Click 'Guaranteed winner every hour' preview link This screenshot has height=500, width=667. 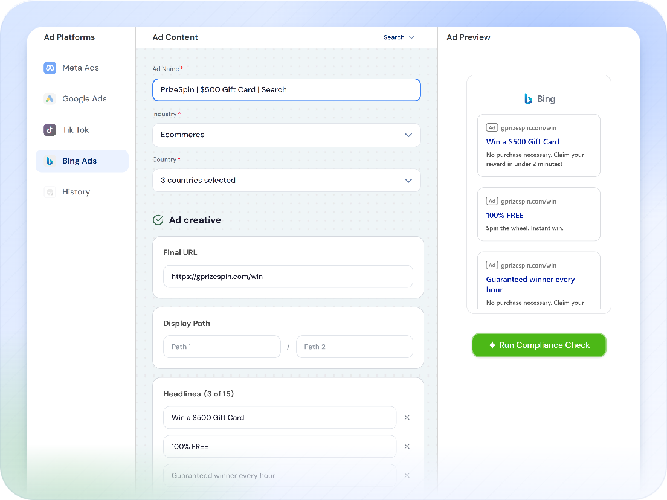[x=530, y=284]
